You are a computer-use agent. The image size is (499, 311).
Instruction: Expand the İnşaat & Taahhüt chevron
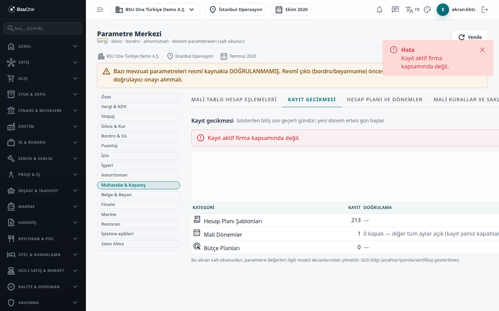75,191
